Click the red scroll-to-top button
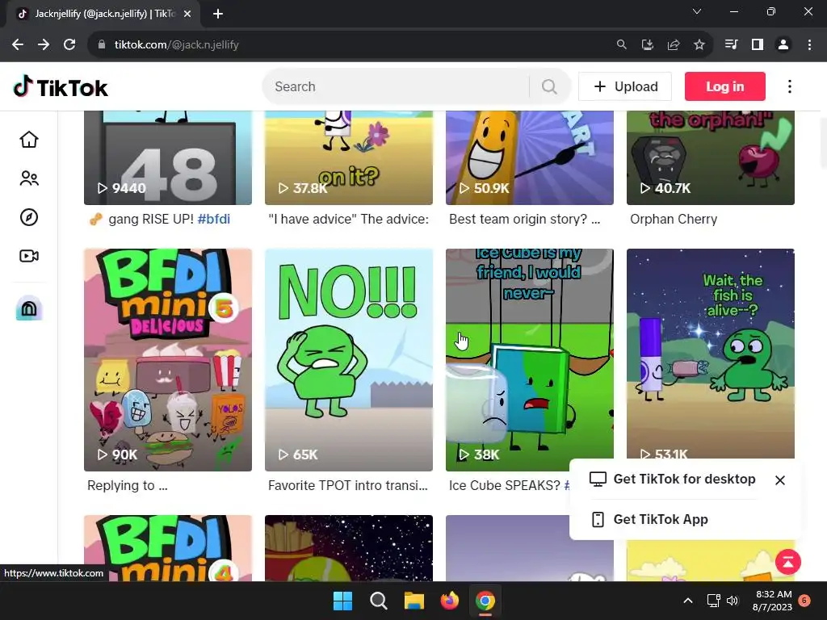This screenshot has height=620, width=827. [788, 562]
